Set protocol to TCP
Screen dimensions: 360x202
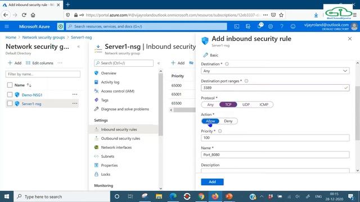(x=228, y=104)
